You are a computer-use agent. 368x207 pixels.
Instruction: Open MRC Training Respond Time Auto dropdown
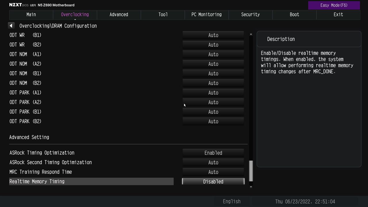(x=213, y=172)
